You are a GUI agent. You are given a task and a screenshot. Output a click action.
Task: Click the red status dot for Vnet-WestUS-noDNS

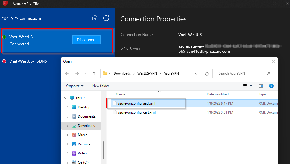click(4, 61)
